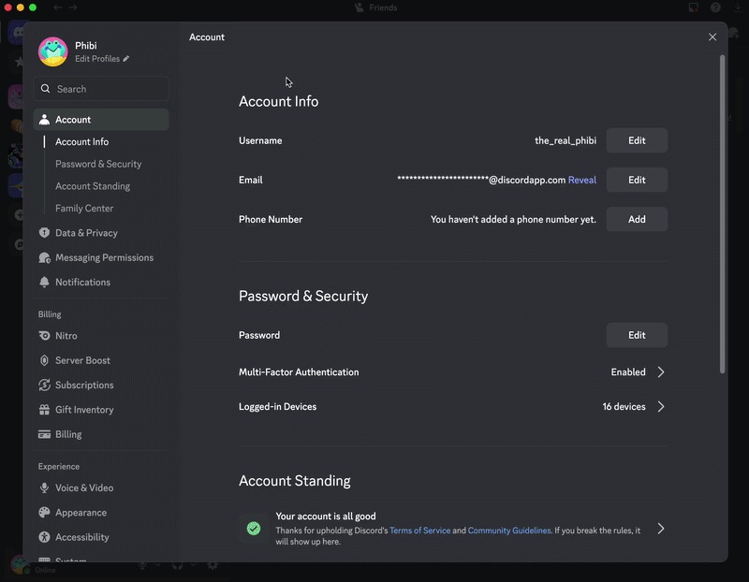Click the Billing card icon

coord(44,434)
